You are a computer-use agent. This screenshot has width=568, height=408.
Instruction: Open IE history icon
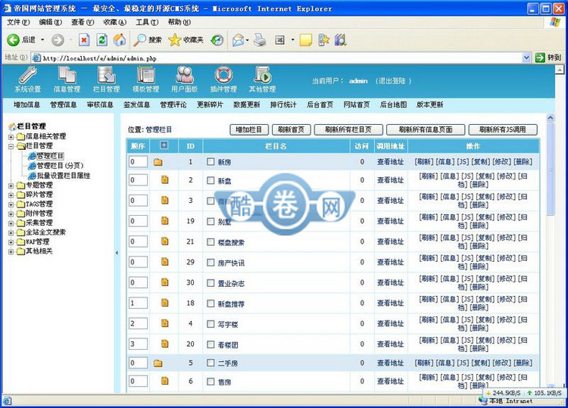(217, 40)
